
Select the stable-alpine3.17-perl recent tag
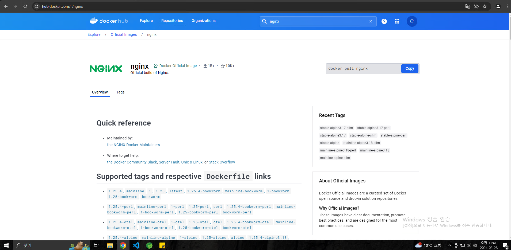[373, 128]
